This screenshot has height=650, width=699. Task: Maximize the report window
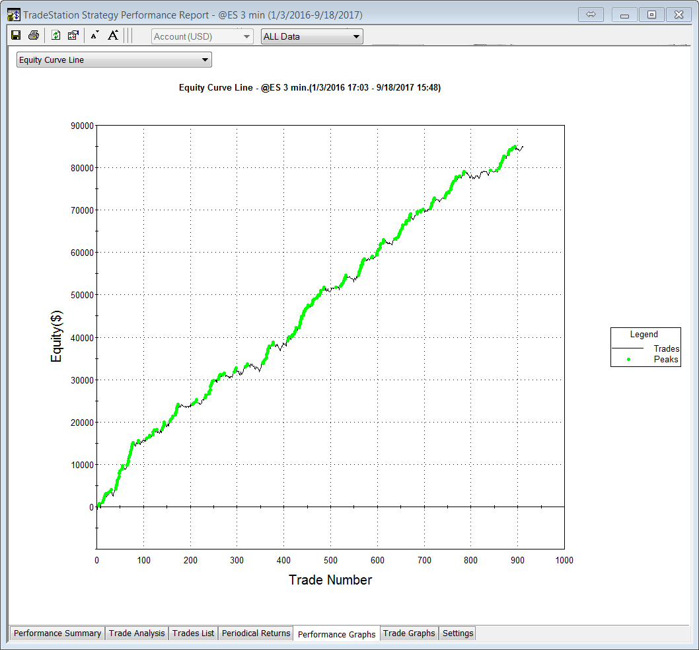651,15
